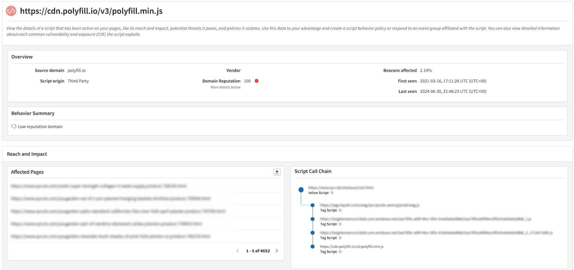Select the top Inline Script chain node

(x=301, y=190)
